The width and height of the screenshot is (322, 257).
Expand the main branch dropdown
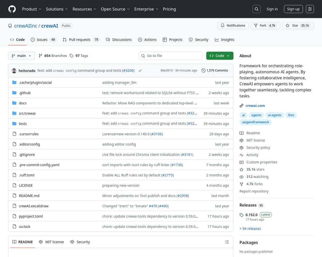21,56
